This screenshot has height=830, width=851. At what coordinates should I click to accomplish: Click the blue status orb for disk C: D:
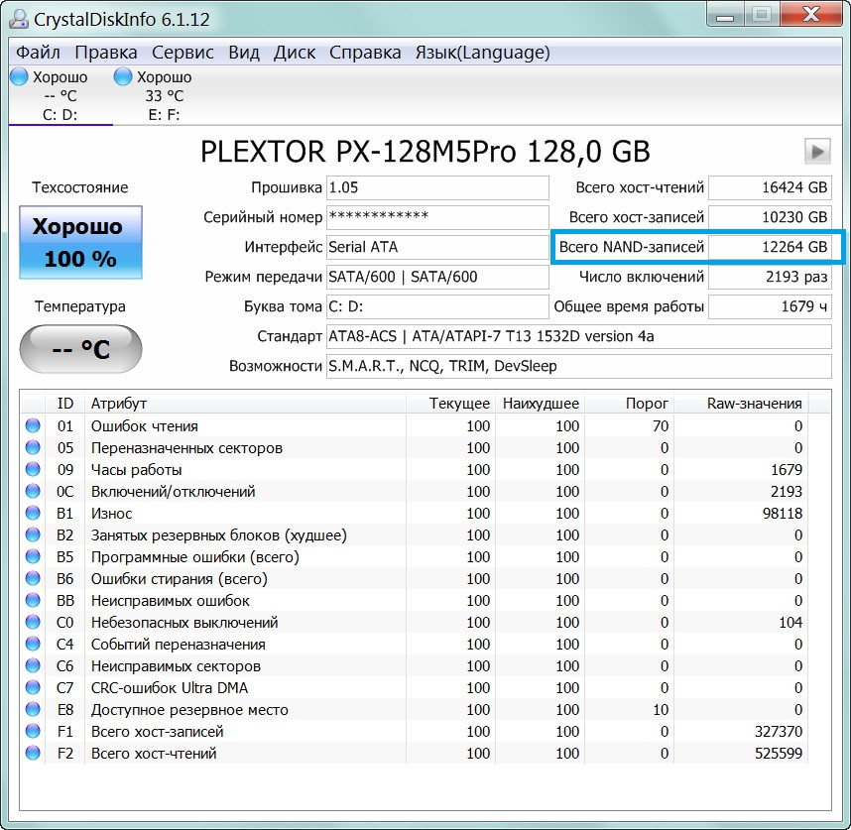tap(19, 76)
